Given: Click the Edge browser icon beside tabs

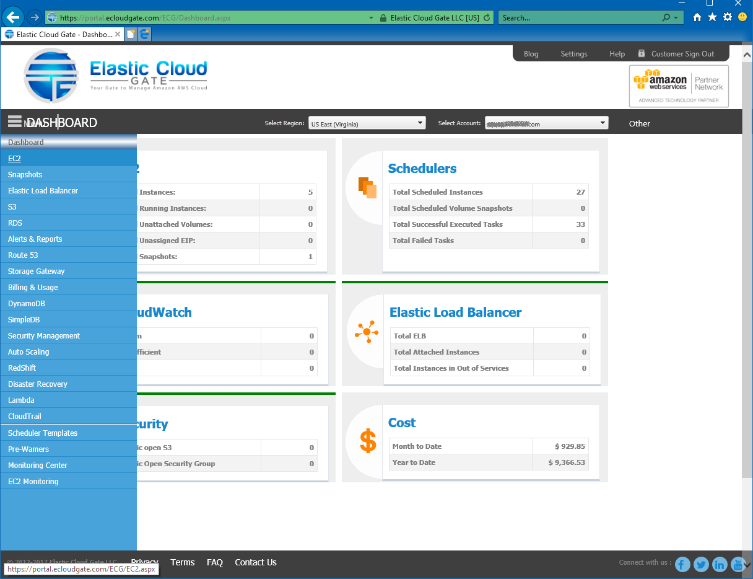Looking at the screenshot, I should [144, 35].
